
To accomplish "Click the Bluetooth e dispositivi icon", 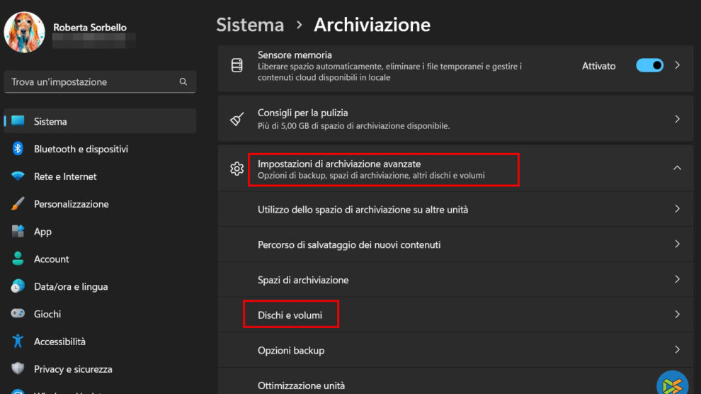I will click(18, 149).
